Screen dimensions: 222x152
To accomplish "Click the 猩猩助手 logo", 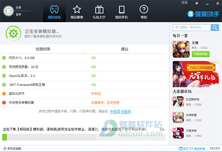I will (203, 14).
